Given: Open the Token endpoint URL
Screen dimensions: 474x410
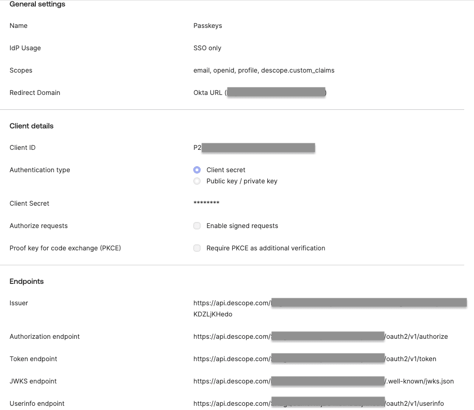Looking at the screenshot, I should coord(315,358).
